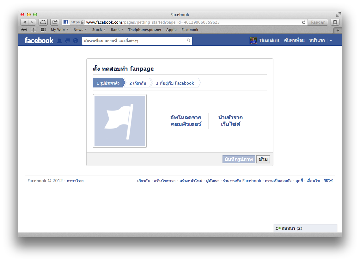Select step 3 ที่อยู่เว็บ Facebook tab
Screen dimensions: 360x262
tap(175, 83)
